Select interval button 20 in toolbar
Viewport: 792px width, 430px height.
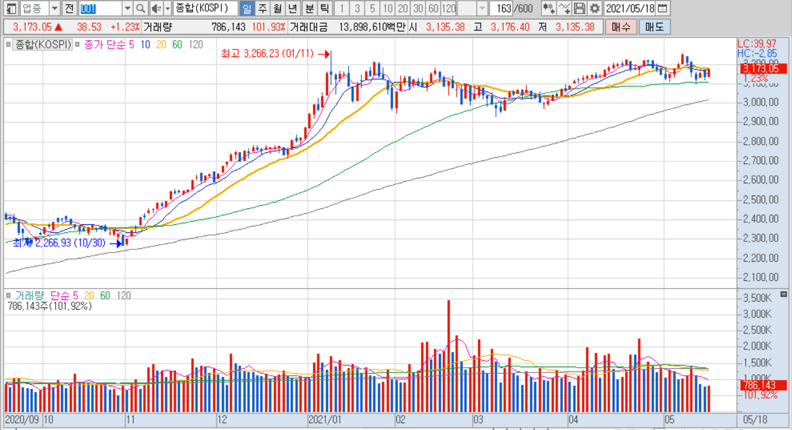click(x=403, y=8)
